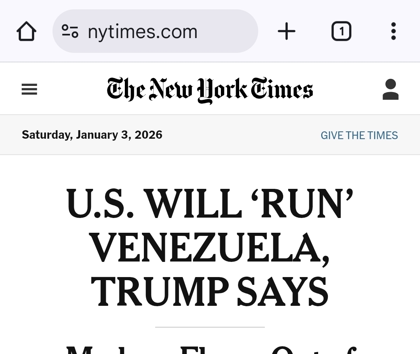Tap the word York in the masthead
Image resolution: width=420 pixels, height=354 pixels.
point(222,90)
